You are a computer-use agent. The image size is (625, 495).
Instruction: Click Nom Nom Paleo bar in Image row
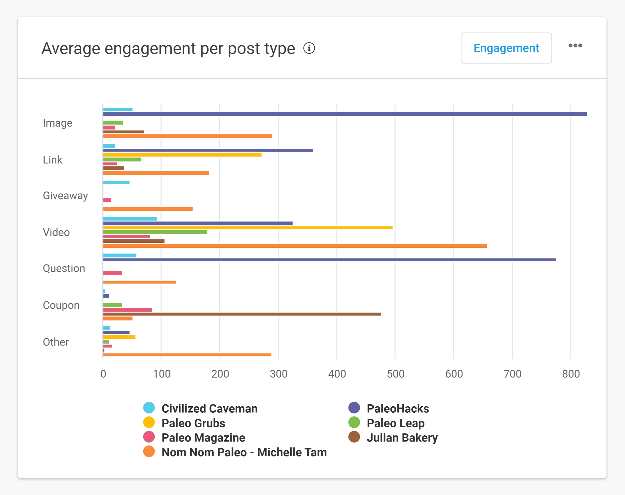(187, 136)
